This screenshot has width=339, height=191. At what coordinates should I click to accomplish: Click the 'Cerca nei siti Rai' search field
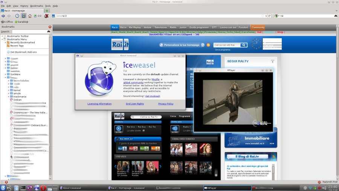tap(227, 45)
